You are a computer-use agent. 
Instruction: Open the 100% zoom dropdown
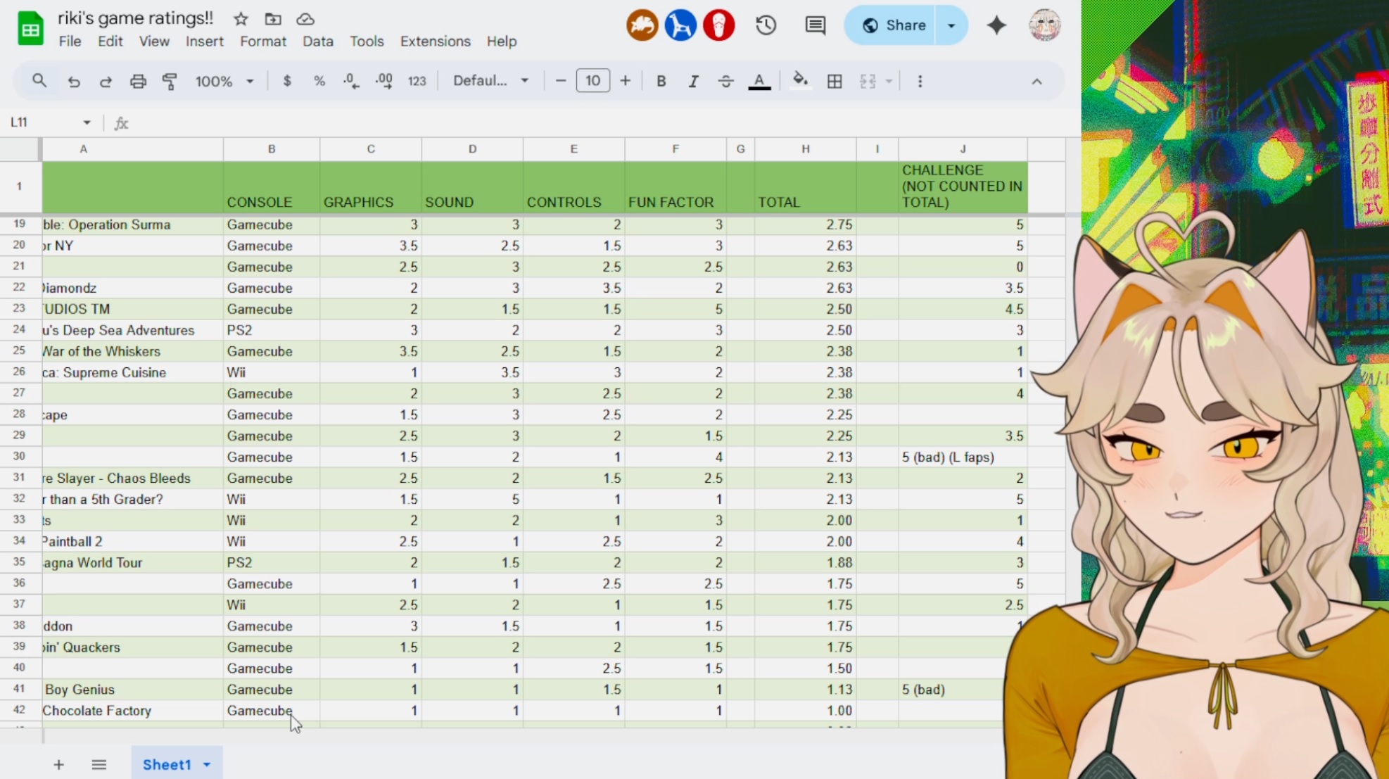224,82
